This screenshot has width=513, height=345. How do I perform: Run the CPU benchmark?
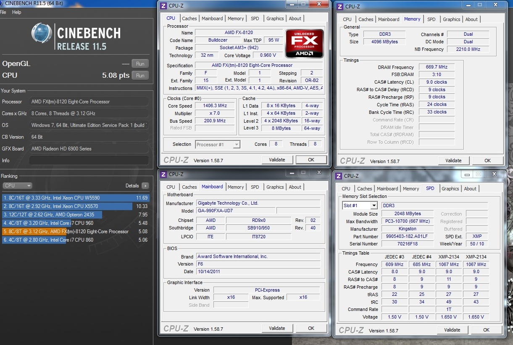point(140,76)
